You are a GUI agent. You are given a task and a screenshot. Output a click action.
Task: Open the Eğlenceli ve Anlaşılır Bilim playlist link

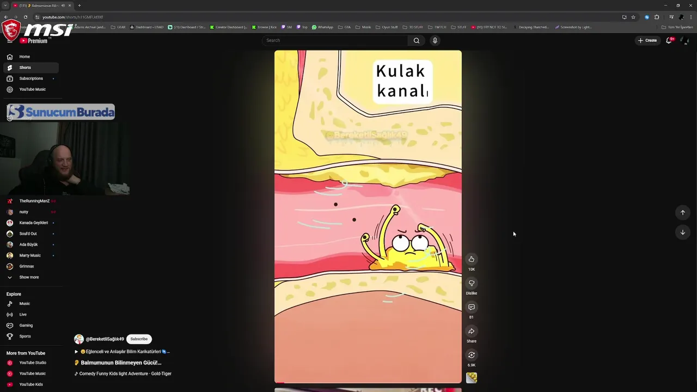[123, 352]
